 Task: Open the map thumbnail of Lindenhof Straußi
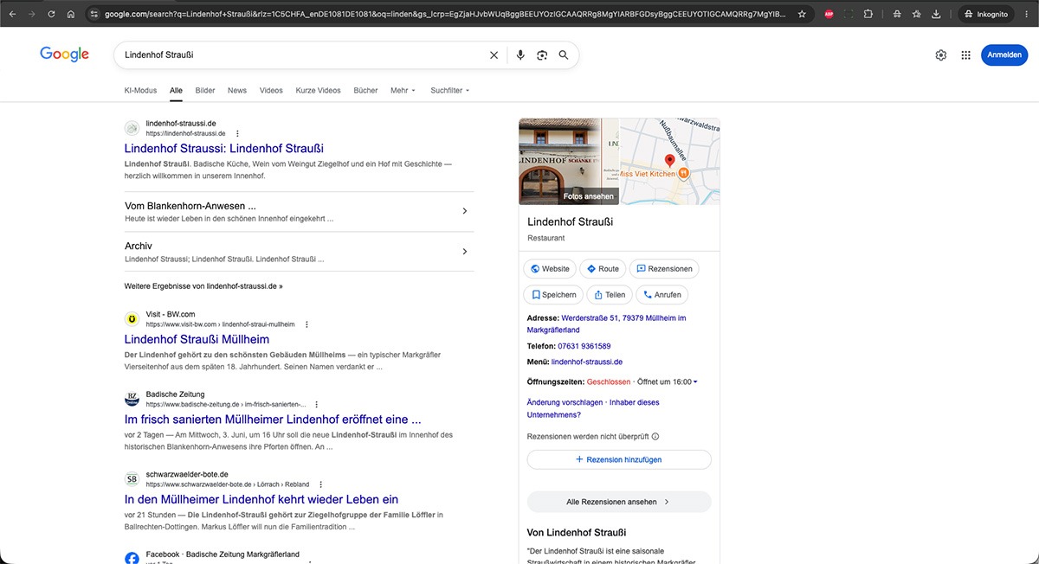pos(670,161)
